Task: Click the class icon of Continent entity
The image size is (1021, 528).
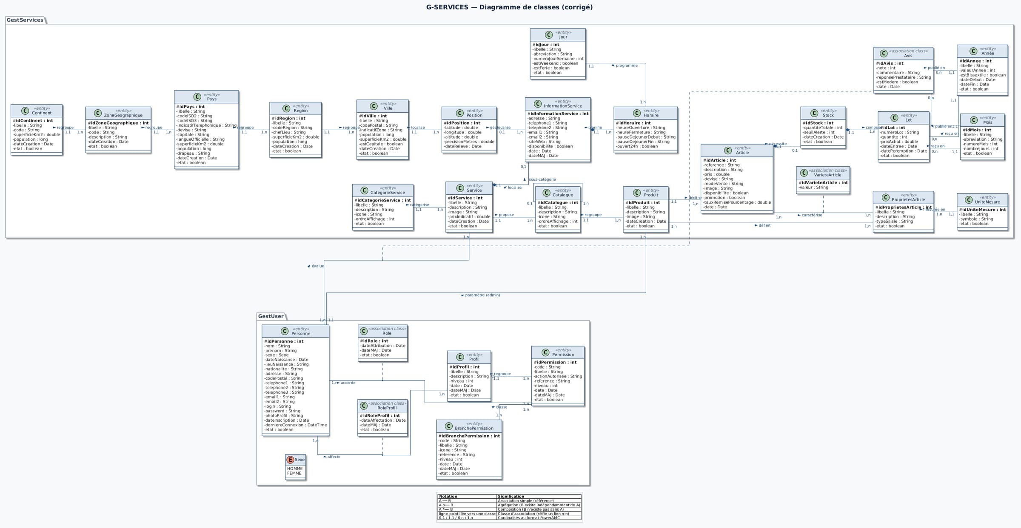Action: click(25, 111)
